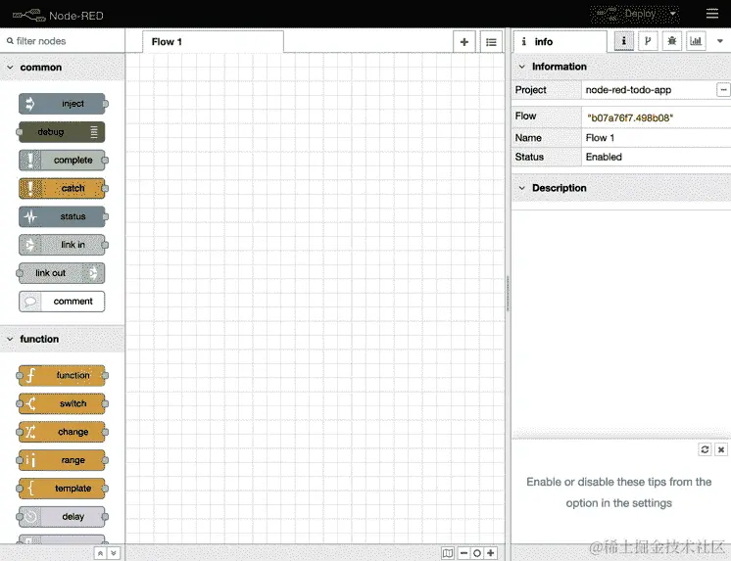Open the debug messages sidebar tab
Viewport: 731px width, 561px height.
coord(672,41)
